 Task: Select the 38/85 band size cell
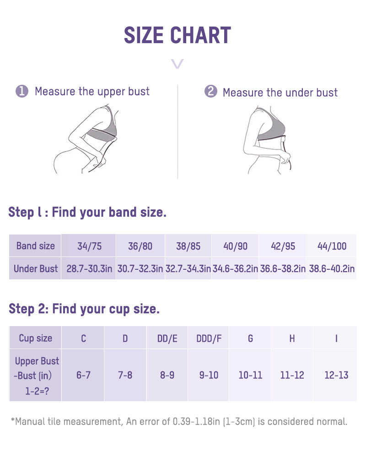(188, 246)
